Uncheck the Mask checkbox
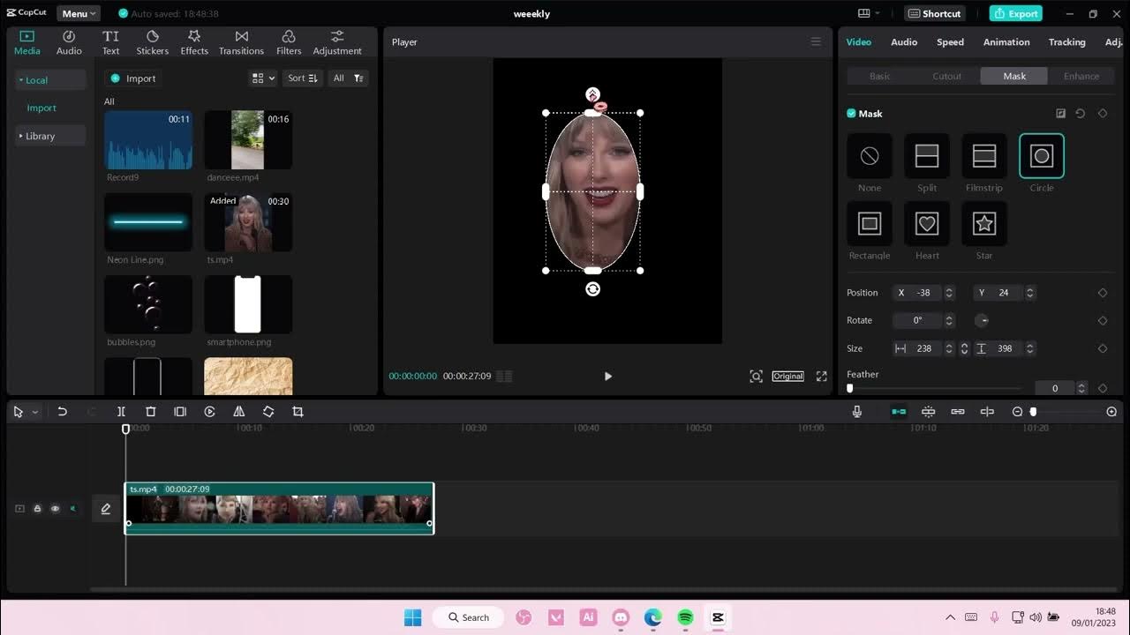 click(851, 113)
